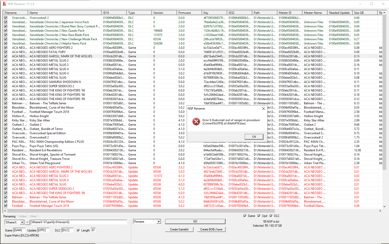Sort by the Needed Update column header

click(340, 13)
